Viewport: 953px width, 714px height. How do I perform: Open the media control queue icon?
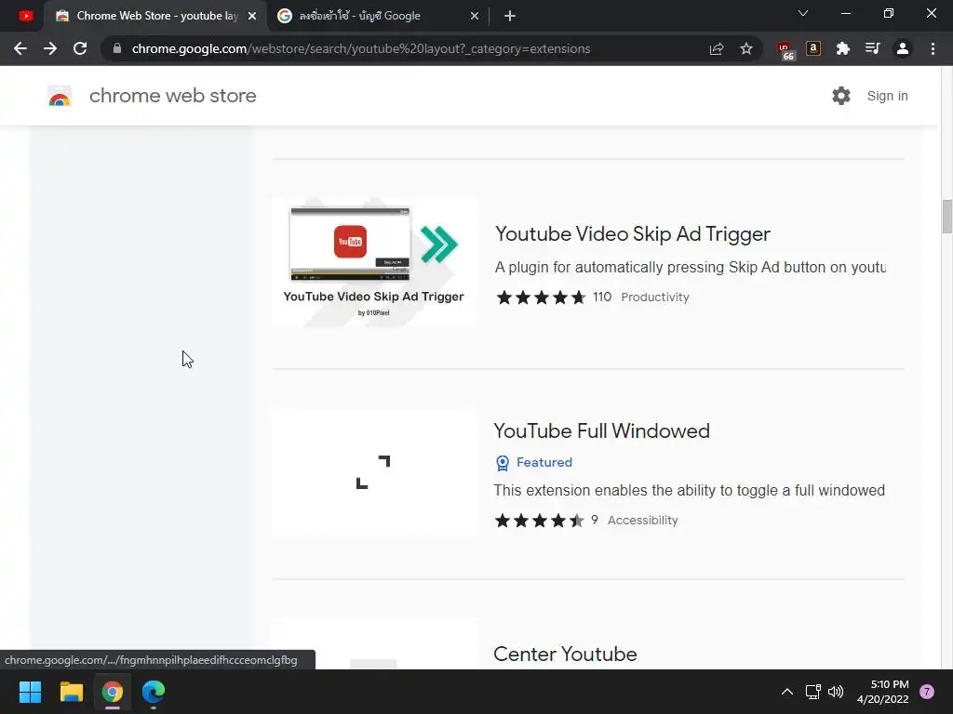pyautogui.click(x=873, y=48)
